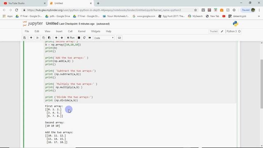Image resolution: width=263 pixels, height=148 pixels.
Task: Open the cell type Code dropdown
Action: pos(104,38)
